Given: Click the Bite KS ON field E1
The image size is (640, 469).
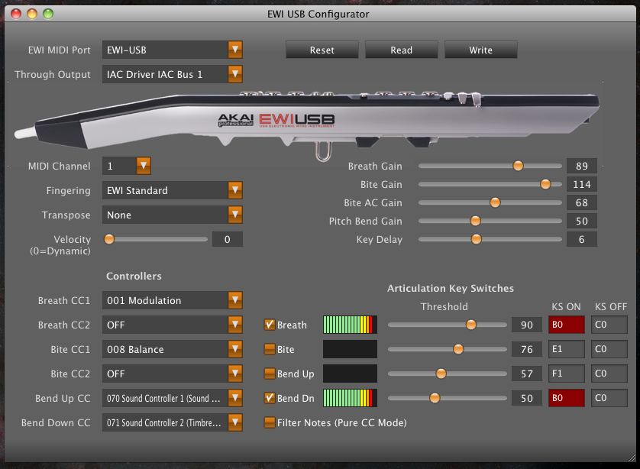Looking at the screenshot, I should tap(567, 349).
